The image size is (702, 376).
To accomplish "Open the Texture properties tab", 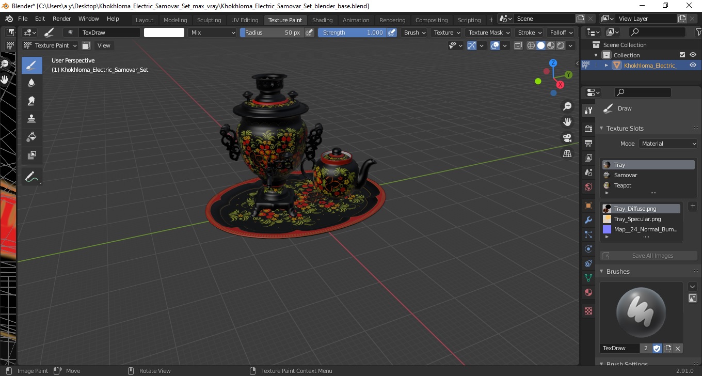I will (x=588, y=311).
